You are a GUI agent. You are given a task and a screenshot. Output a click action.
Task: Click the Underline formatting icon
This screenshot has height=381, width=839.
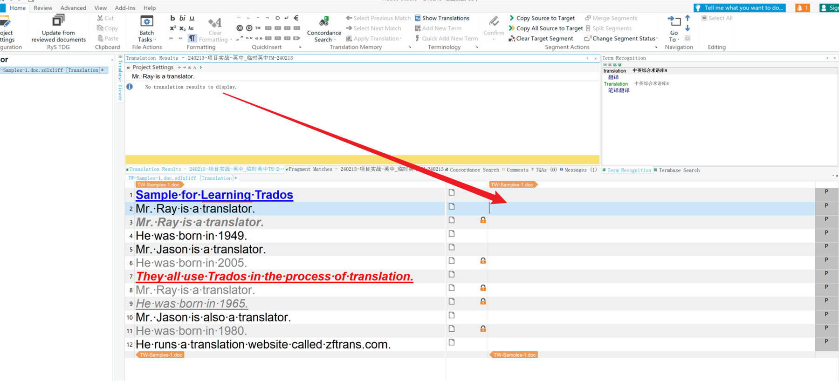coord(192,18)
